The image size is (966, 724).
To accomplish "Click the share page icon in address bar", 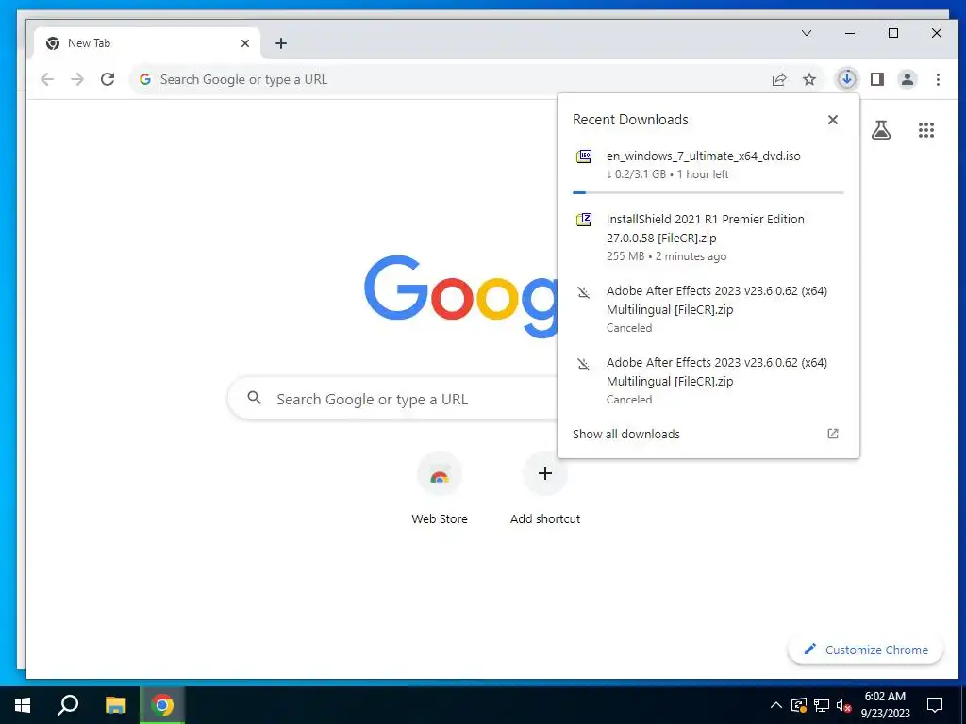I will [779, 79].
